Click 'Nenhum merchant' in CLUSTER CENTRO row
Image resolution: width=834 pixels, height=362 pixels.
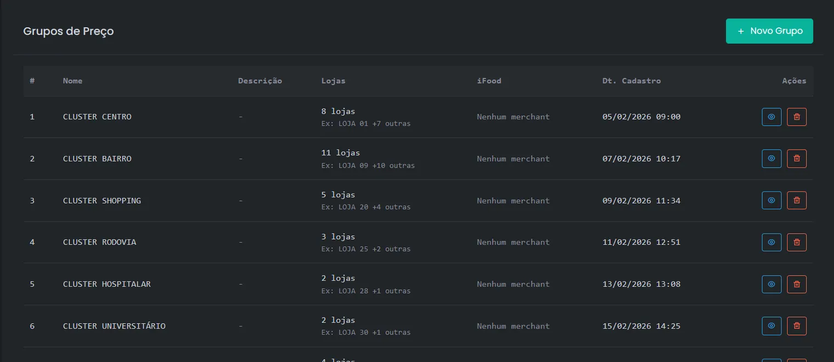(513, 117)
